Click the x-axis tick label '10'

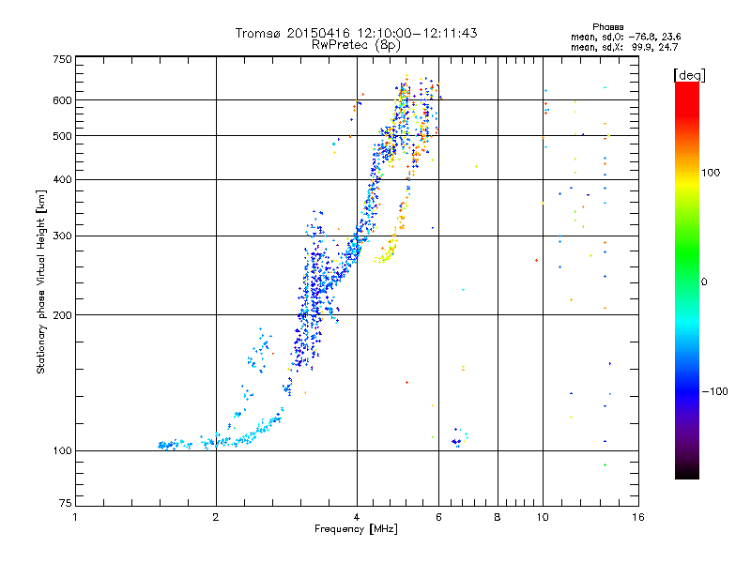[543, 517]
